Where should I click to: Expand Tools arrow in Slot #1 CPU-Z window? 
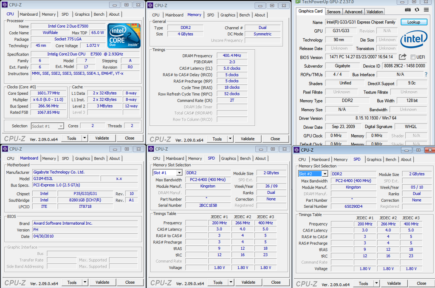[231, 282]
